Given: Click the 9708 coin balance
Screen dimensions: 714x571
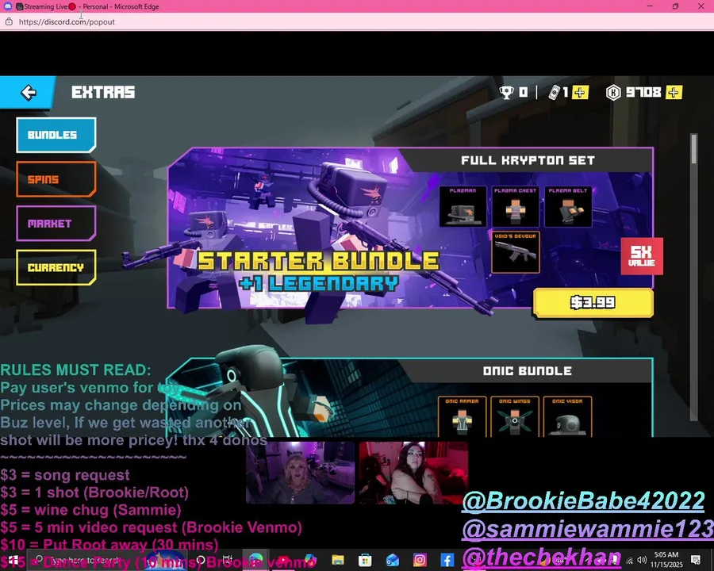Looking at the screenshot, I should 643,93.
